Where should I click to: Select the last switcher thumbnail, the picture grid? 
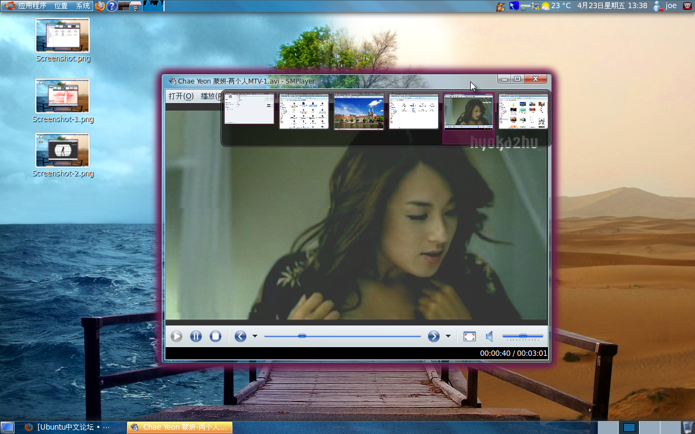tap(523, 111)
